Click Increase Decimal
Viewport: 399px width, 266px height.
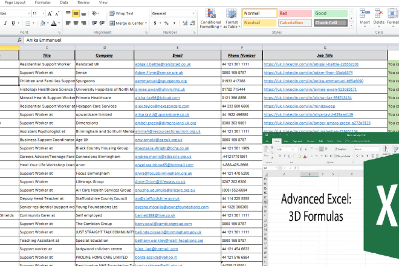pyautogui.click(x=185, y=23)
